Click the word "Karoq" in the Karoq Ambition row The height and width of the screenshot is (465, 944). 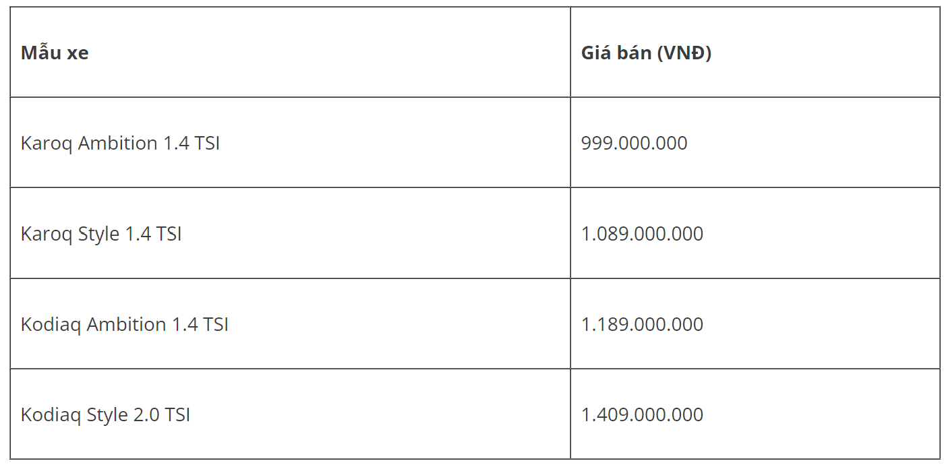(x=47, y=143)
